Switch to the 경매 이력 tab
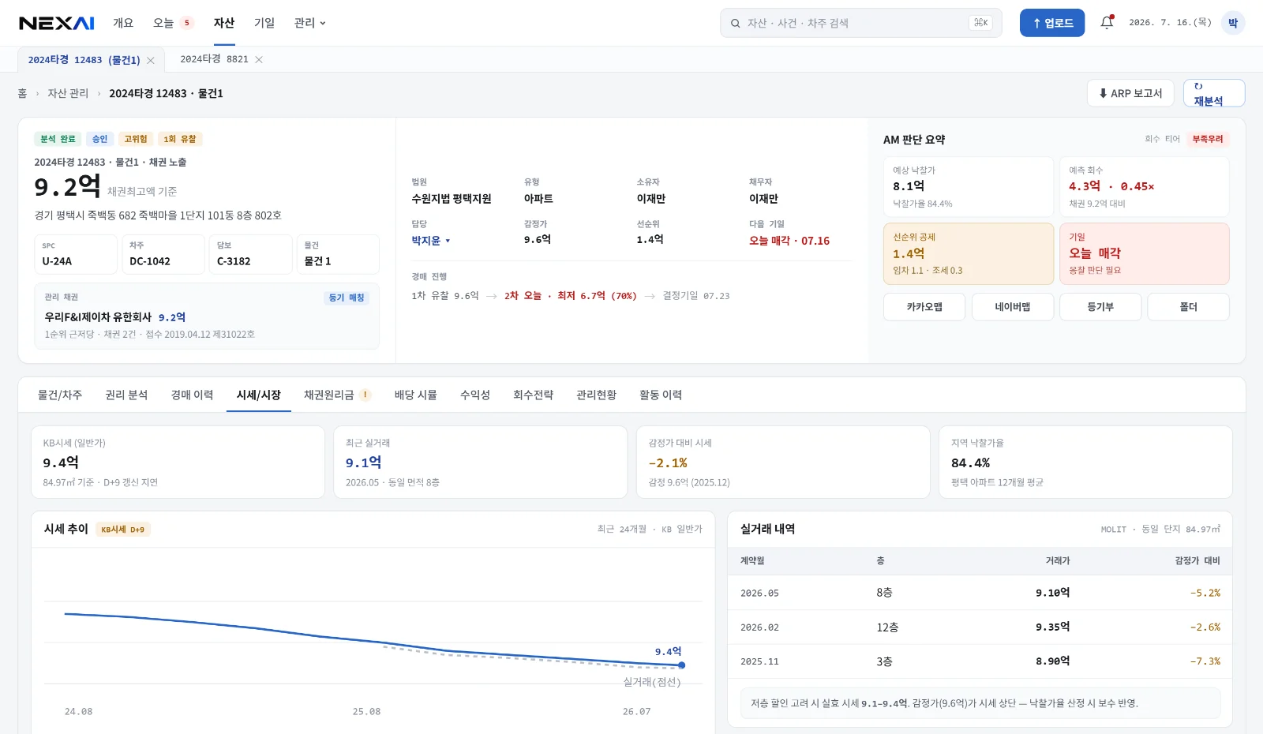 click(x=192, y=395)
